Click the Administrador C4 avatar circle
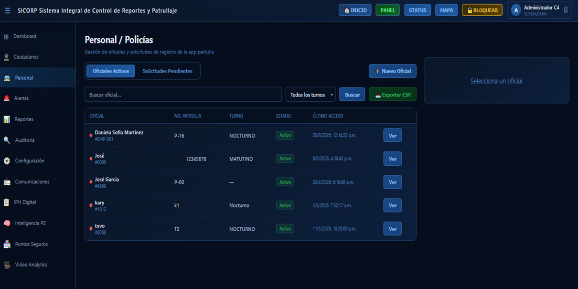 click(x=516, y=10)
